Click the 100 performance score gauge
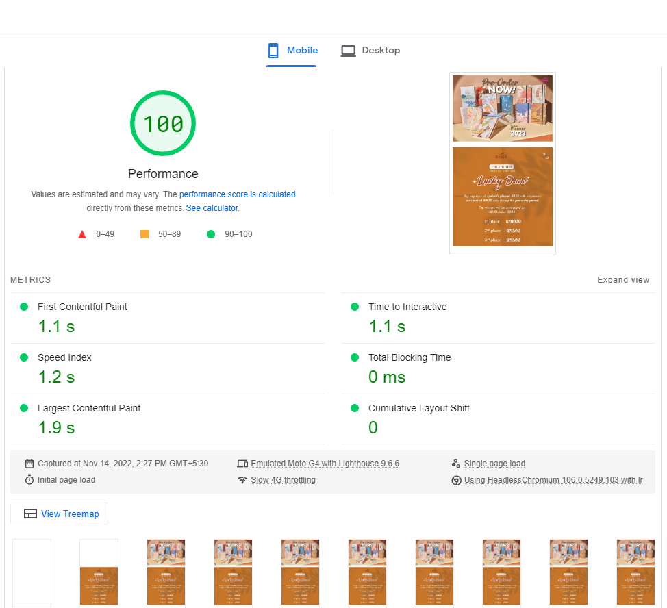This screenshot has height=608, width=667. pos(163,124)
